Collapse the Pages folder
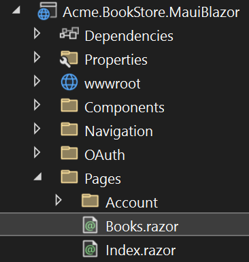 click(x=37, y=176)
